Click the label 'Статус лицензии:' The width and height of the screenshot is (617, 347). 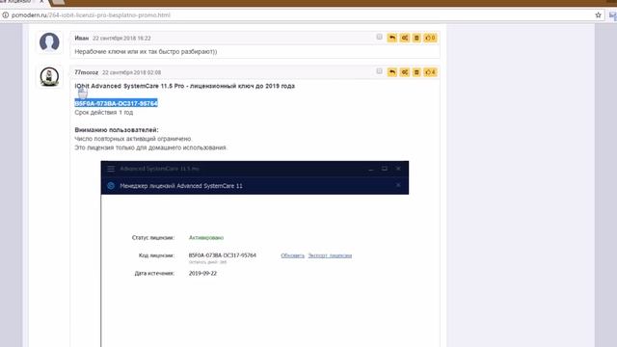pos(153,238)
